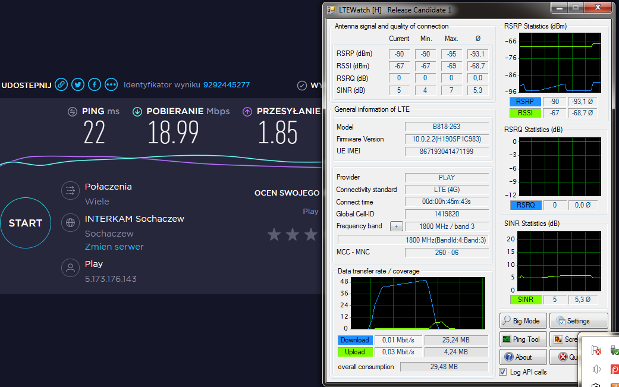Click the SINR Min value 4
The width and height of the screenshot is (619, 387).
pyautogui.click(x=425, y=90)
